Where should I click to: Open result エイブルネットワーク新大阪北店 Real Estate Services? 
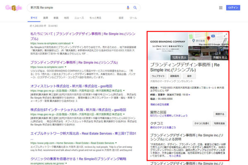(x=83, y=134)
